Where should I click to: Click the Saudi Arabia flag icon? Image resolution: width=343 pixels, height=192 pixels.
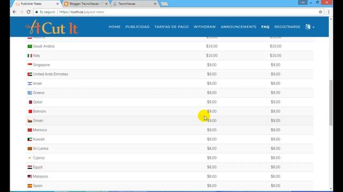[30, 46]
